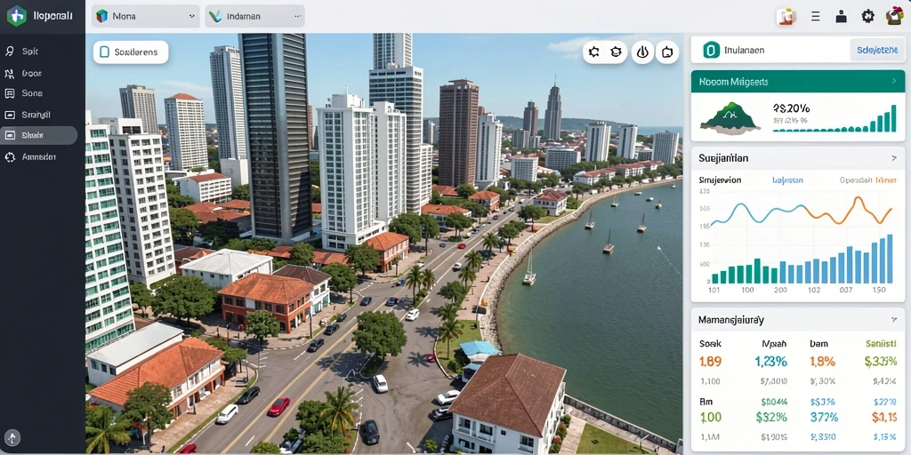Open the hamburger menu in top bar
The image size is (911, 455).
pyautogui.click(x=815, y=17)
